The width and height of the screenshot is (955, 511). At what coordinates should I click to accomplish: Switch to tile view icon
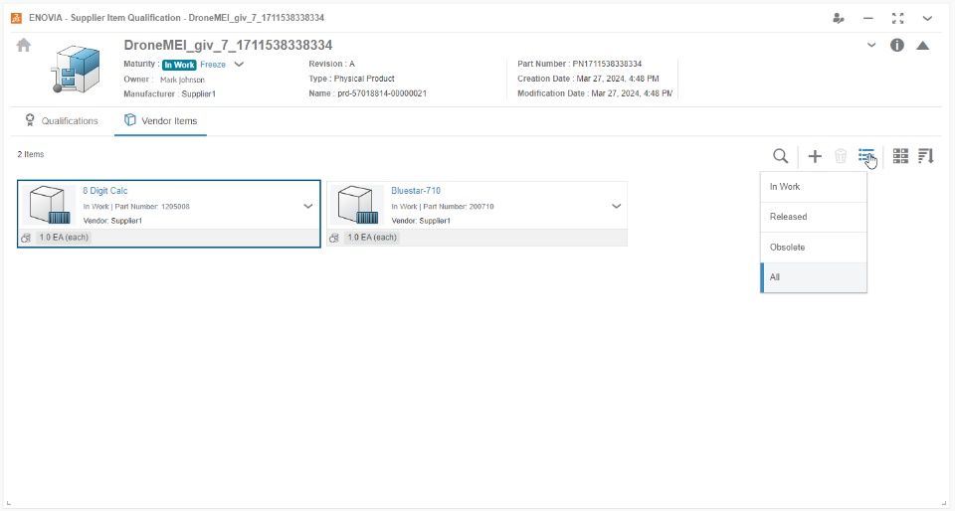(x=900, y=156)
